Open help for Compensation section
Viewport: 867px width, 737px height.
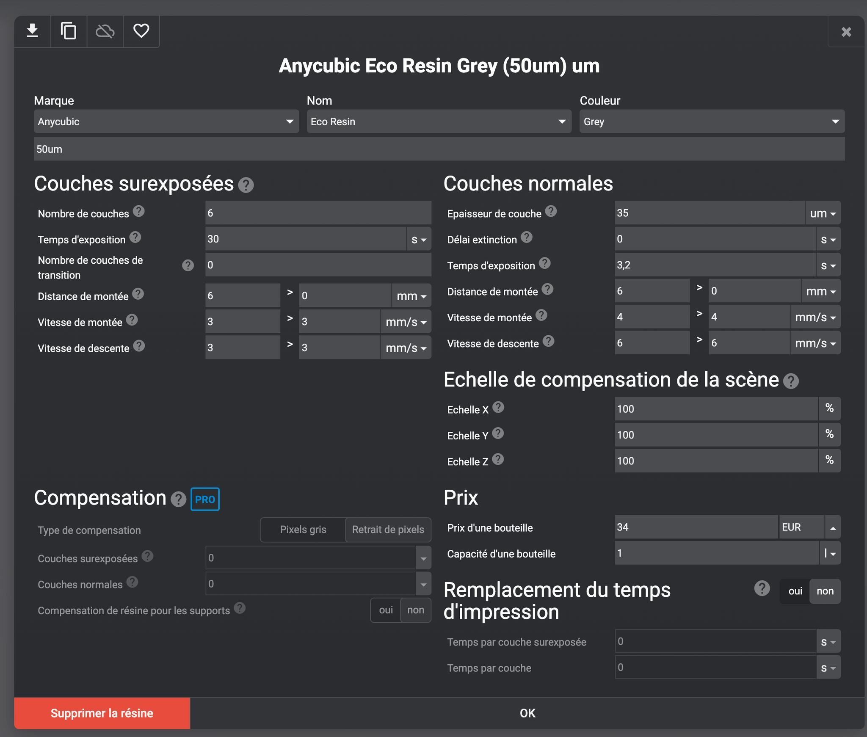[179, 500]
